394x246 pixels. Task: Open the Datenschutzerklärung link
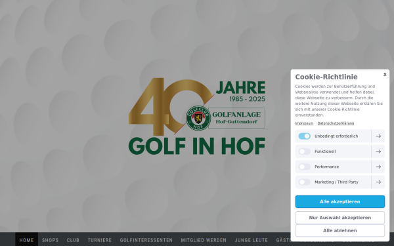[x=336, y=123]
